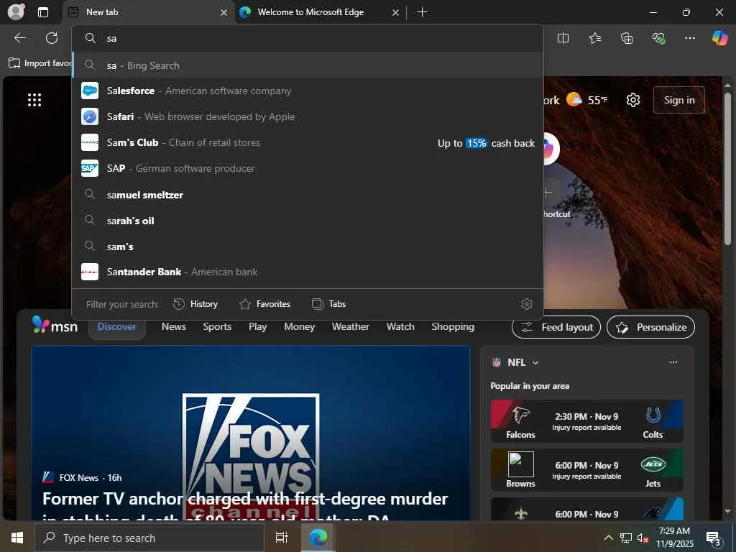Image resolution: width=736 pixels, height=552 pixels.
Task: Add a new tab with plus button
Action: [x=422, y=12]
